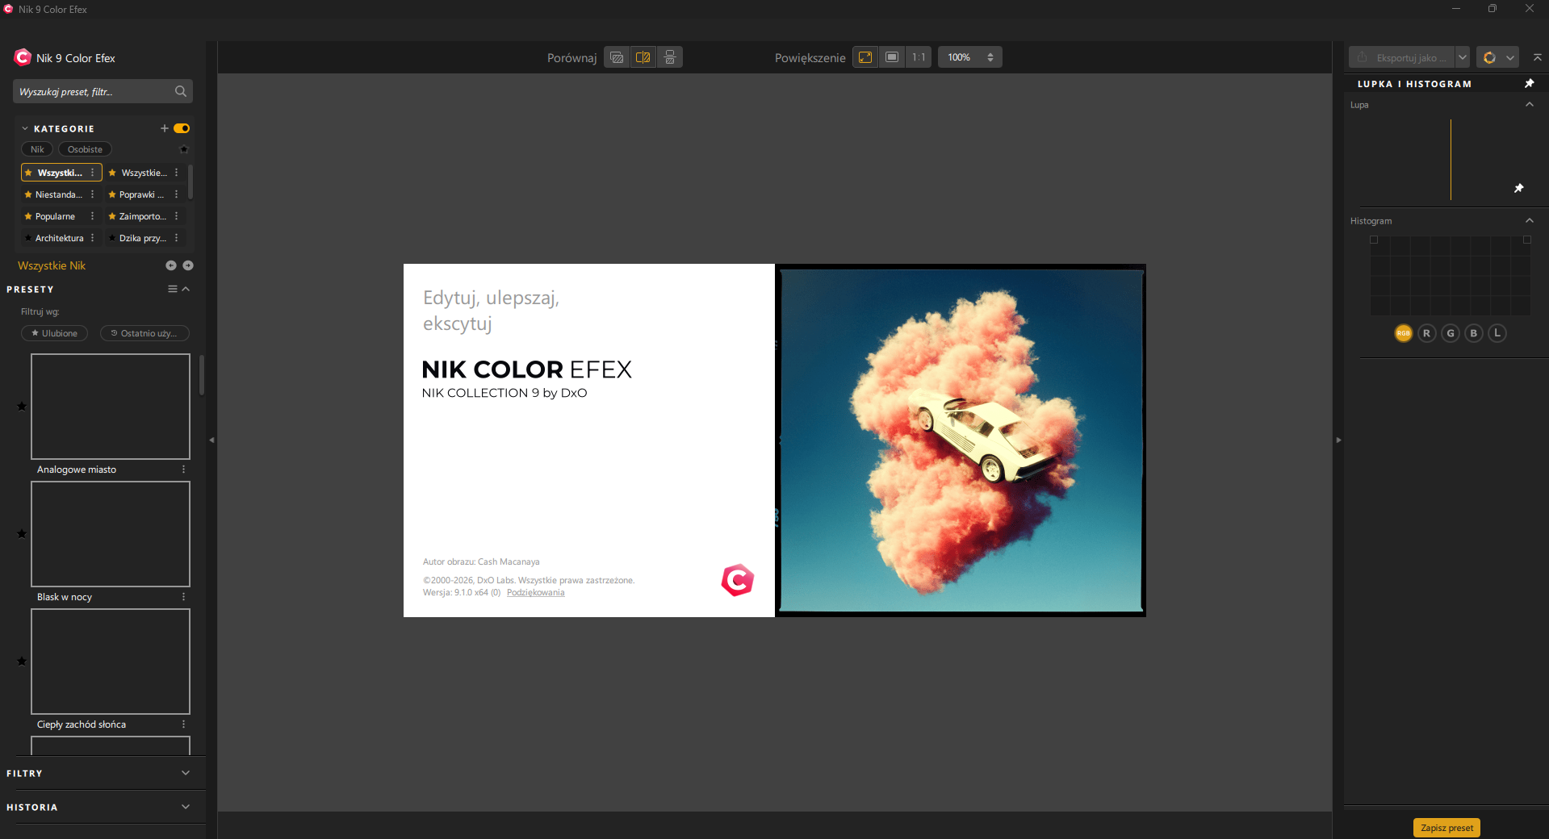Toggle the Kategorie switch
Viewport: 1549px width, 839px height.
182,128
